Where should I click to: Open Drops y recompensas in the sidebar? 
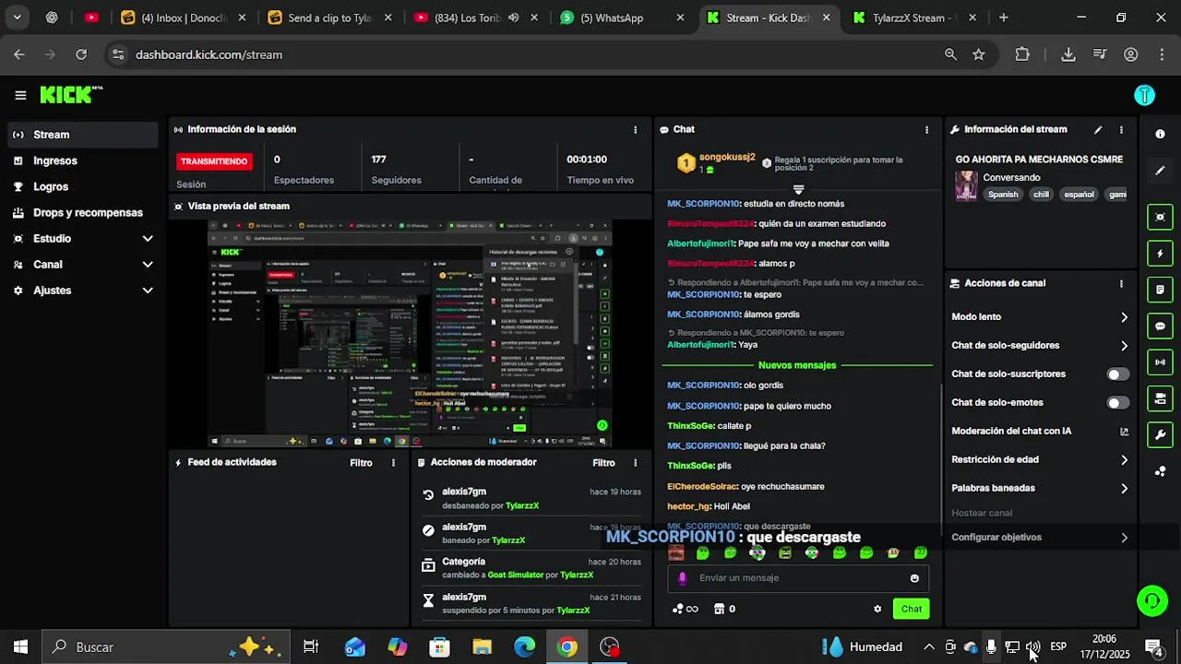pyautogui.click(x=83, y=212)
